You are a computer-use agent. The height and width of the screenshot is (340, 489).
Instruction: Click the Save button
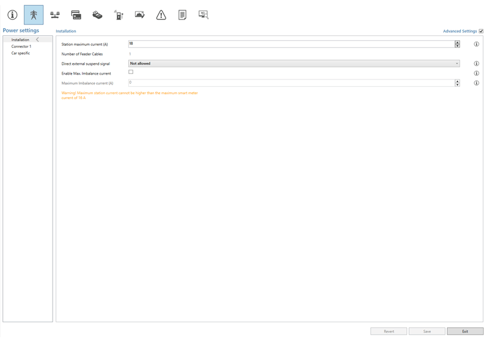(x=427, y=331)
